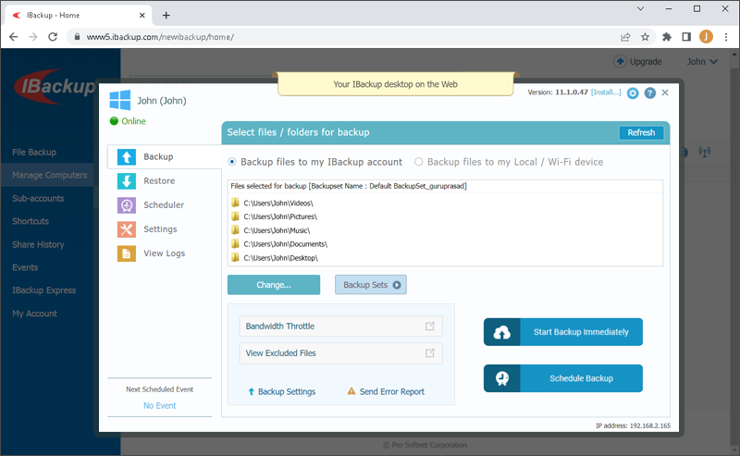Image resolution: width=740 pixels, height=456 pixels.
Task: Click the View Excluded Files pop-out icon
Action: click(430, 353)
